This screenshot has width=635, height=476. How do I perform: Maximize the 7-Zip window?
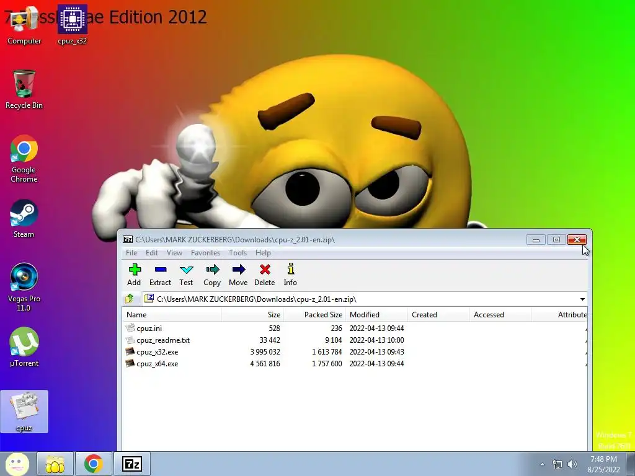556,240
